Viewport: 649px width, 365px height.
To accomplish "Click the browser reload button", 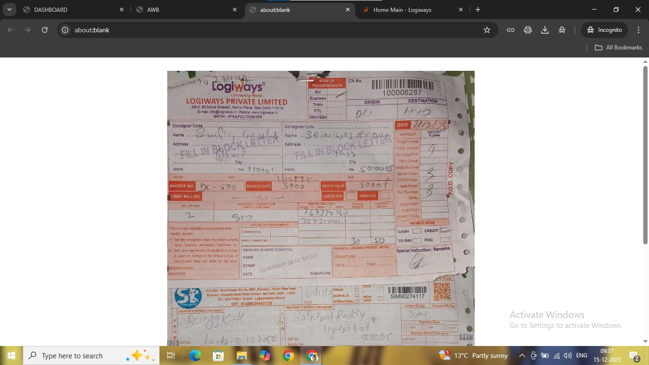I will tap(45, 30).
